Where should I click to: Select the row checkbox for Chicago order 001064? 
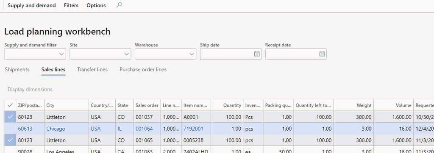[10, 129]
